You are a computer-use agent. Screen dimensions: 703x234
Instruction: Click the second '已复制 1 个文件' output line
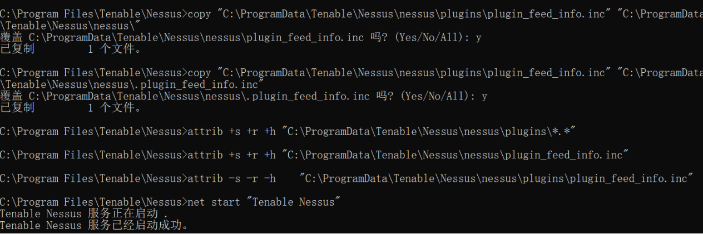click(x=70, y=108)
